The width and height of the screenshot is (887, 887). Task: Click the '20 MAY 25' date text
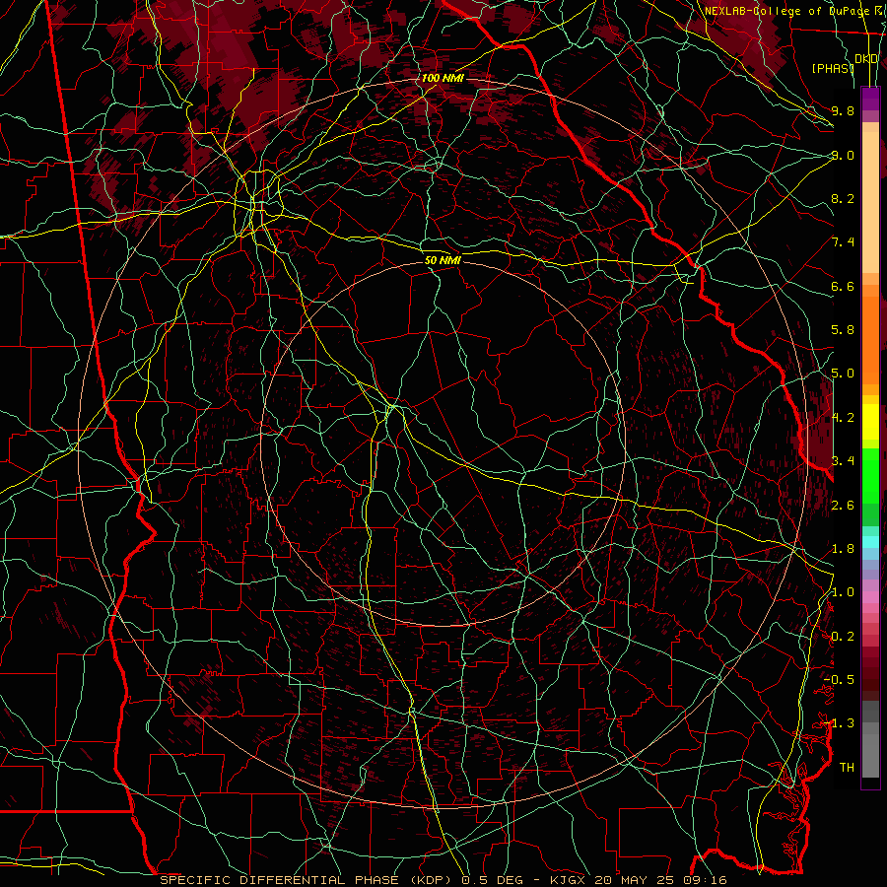(637, 880)
